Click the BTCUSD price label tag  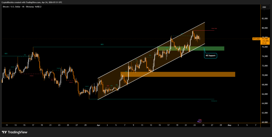(256, 39)
